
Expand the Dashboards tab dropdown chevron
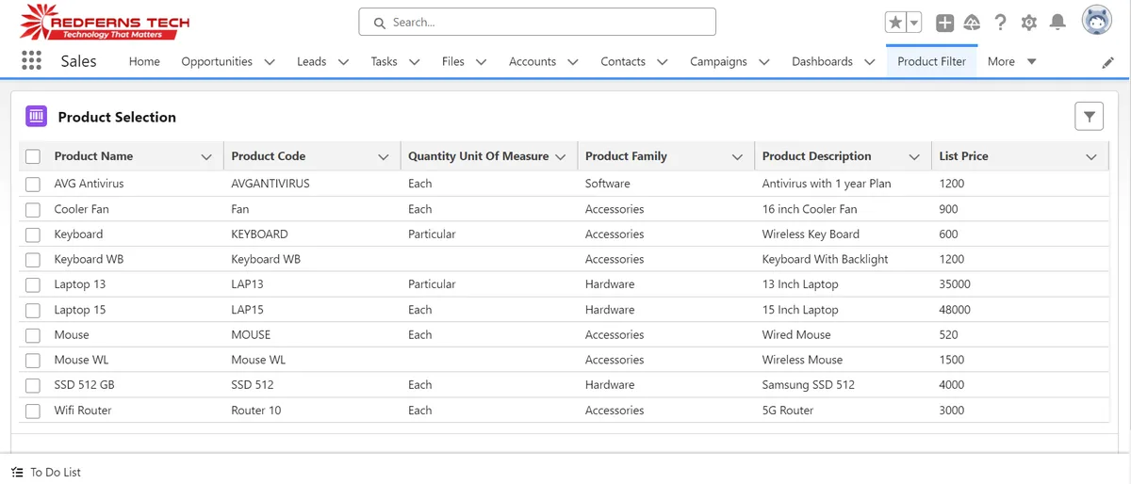pos(869,62)
